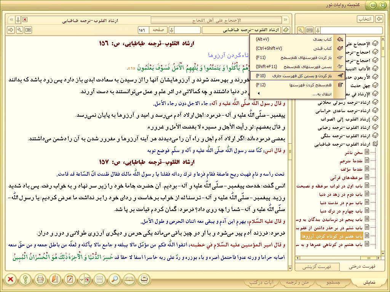This screenshot has height=292, width=390.
Task: Click the page number field showing ١٥٦
Action: click(x=143, y=30)
